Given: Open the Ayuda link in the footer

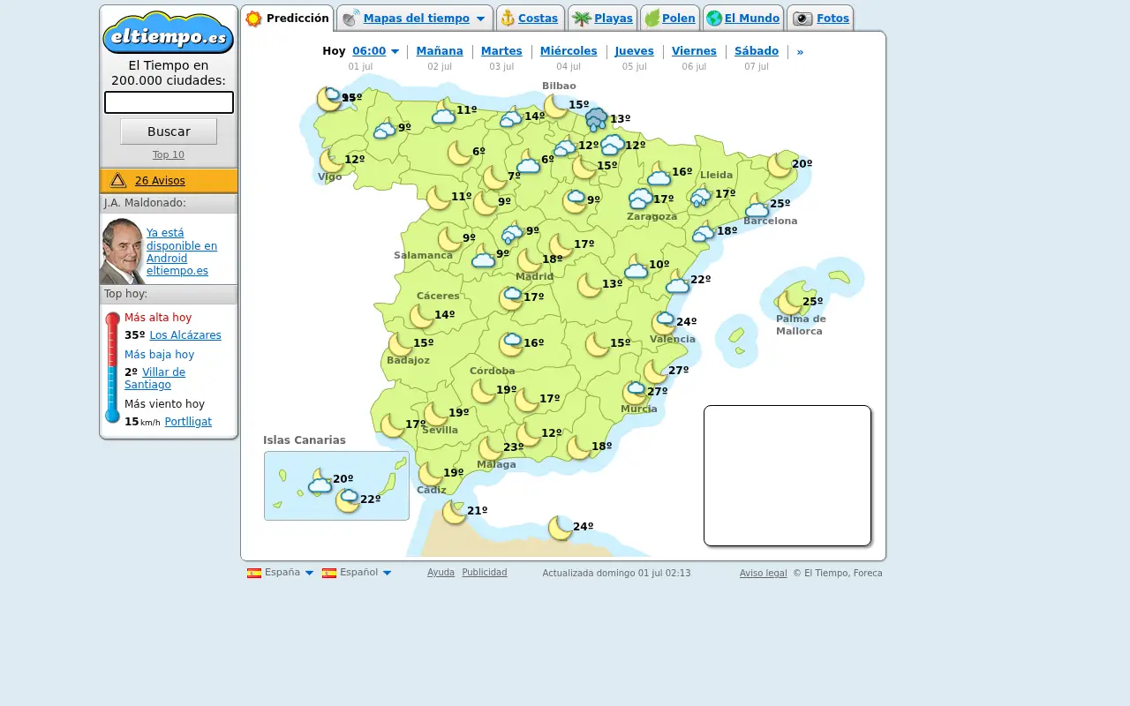Looking at the screenshot, I should click(441, 573).
